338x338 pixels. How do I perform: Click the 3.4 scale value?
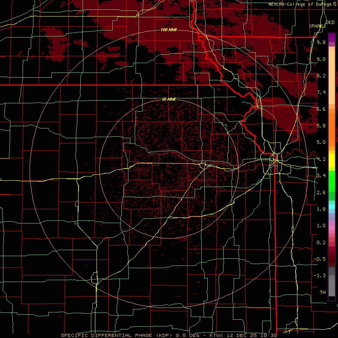pos(321,176)
